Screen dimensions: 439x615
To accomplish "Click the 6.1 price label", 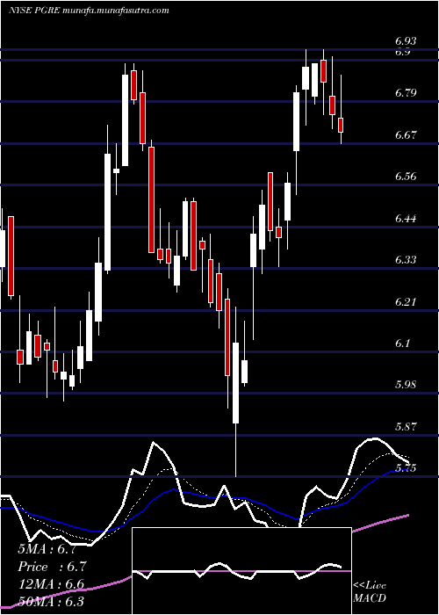I will tap(402, 344).
